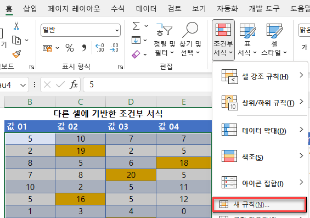Open the Copy options arrow
This screenshot has width=310, height=218.
(26, 40)
